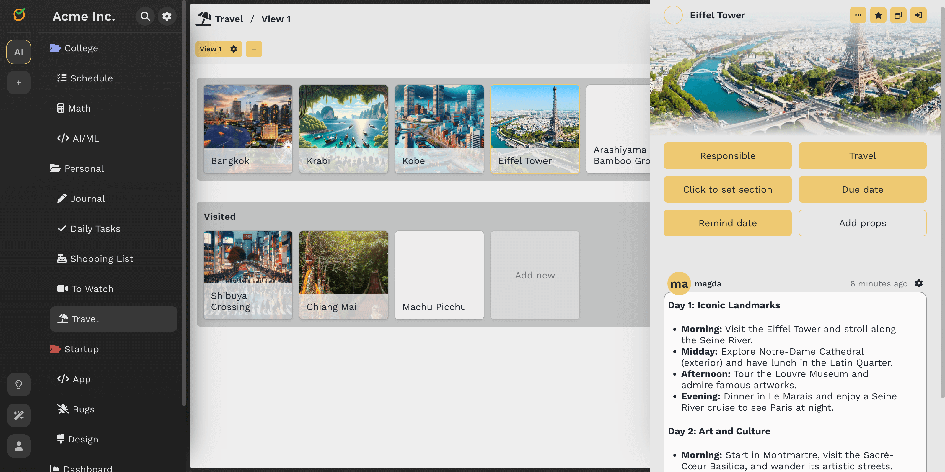Set the Remind date
This screenshot has width=945, height=472.
(x=727, y=223)
